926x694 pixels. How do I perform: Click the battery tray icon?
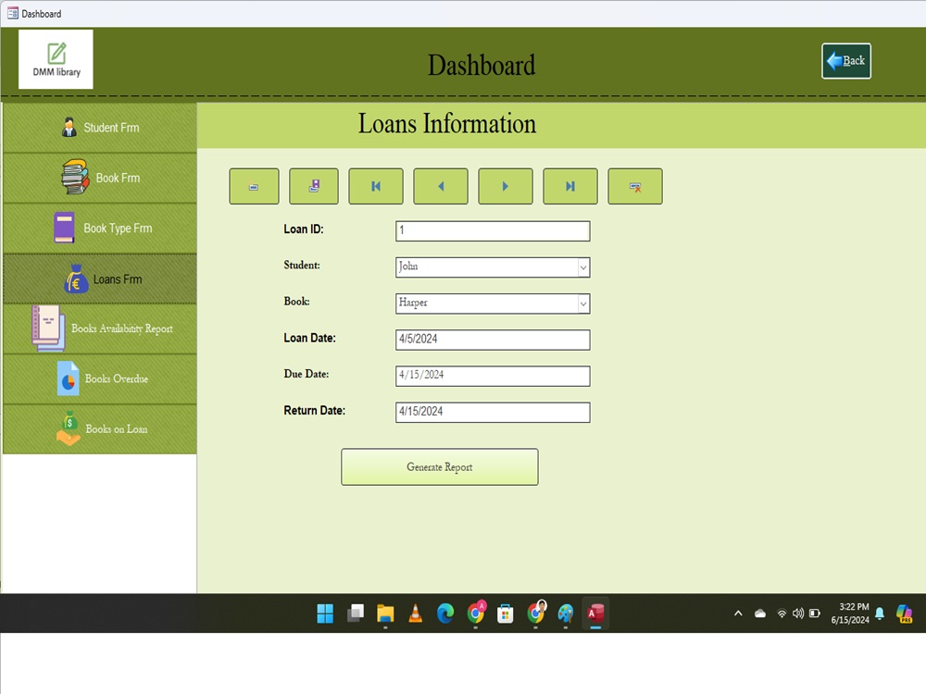pyautogui.click(x=814, y=613)
